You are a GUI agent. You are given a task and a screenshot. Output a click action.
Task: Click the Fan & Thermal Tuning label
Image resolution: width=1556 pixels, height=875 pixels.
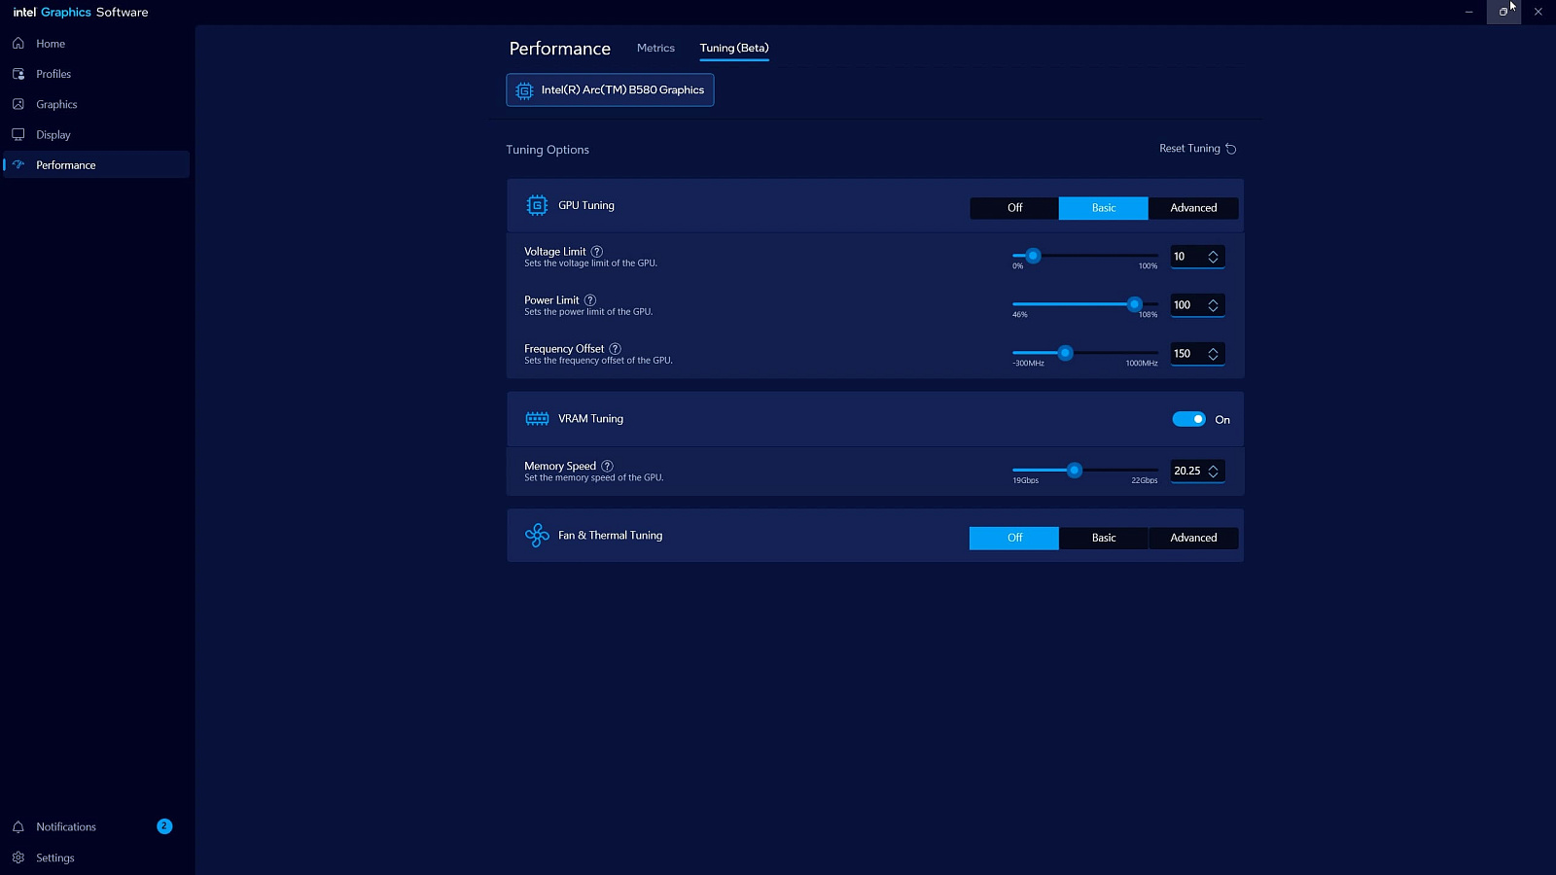click(610, 536)
